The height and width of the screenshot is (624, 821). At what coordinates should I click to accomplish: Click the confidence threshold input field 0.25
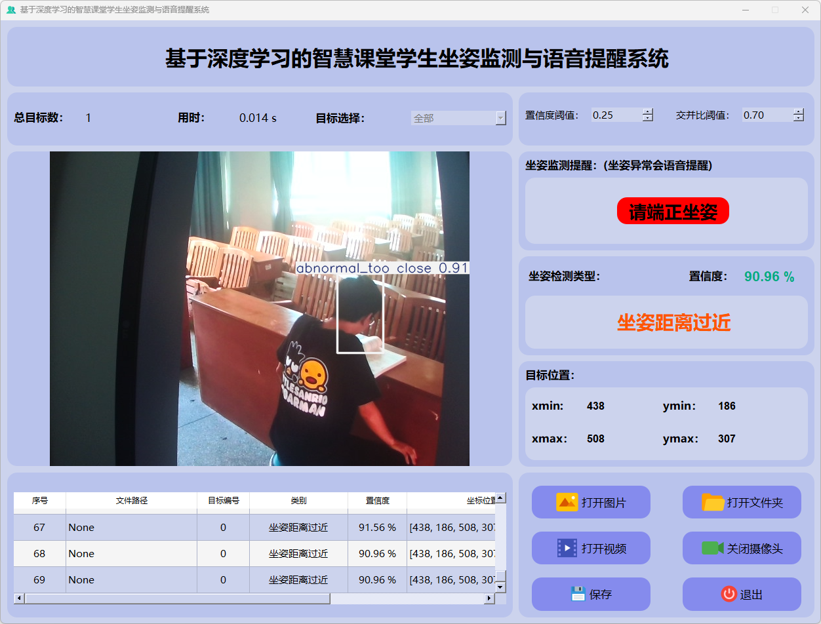[x=615, y=115]
